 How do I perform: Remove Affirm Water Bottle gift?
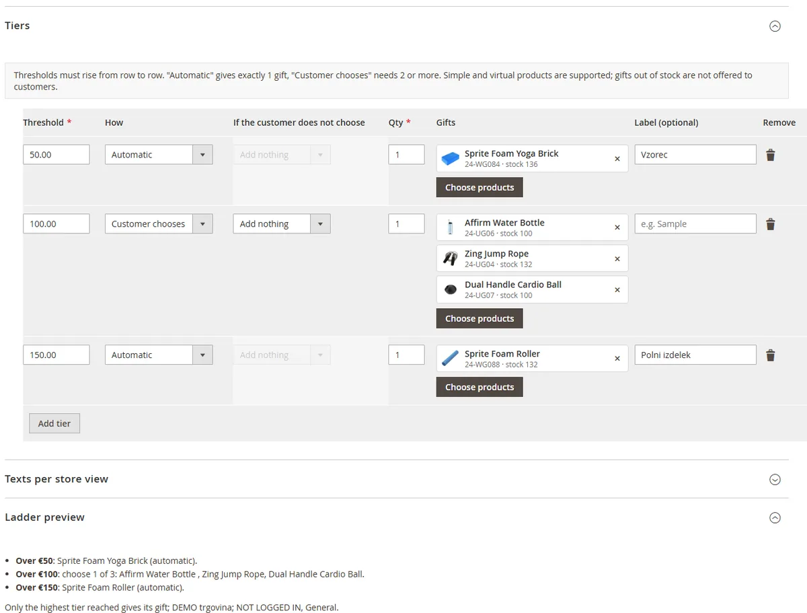(617, 227)
